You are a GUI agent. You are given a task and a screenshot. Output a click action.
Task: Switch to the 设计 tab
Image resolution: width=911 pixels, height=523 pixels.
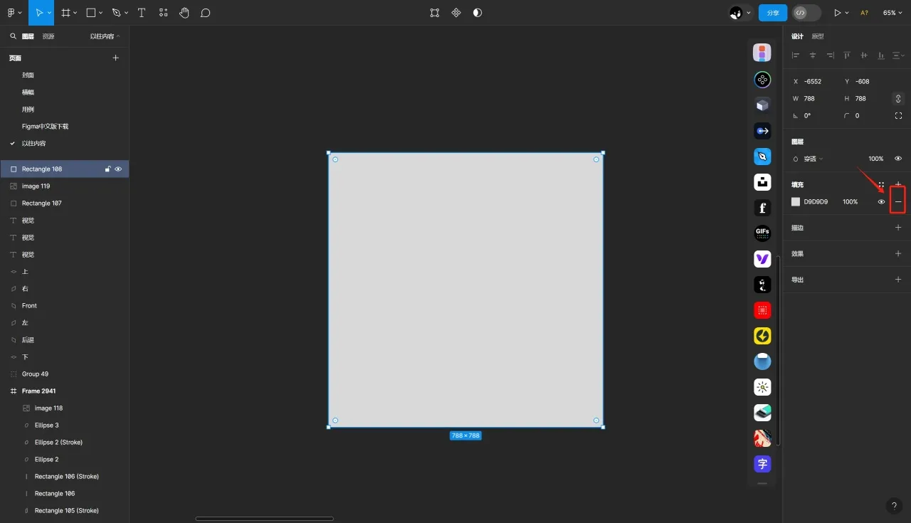tap(797, 36)
